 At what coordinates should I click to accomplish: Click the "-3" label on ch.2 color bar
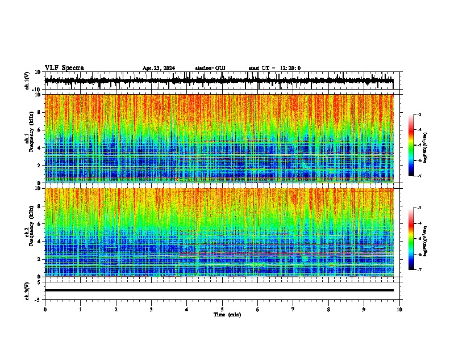point(419,208)
